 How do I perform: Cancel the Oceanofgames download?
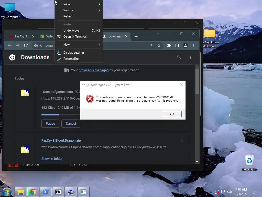(x=71, y=124)
